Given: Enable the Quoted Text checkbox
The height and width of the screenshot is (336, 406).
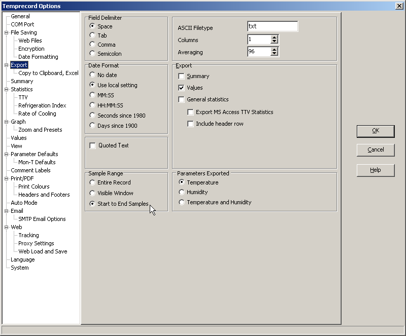Looking at the screenshot, I should [x=92, y=145].
